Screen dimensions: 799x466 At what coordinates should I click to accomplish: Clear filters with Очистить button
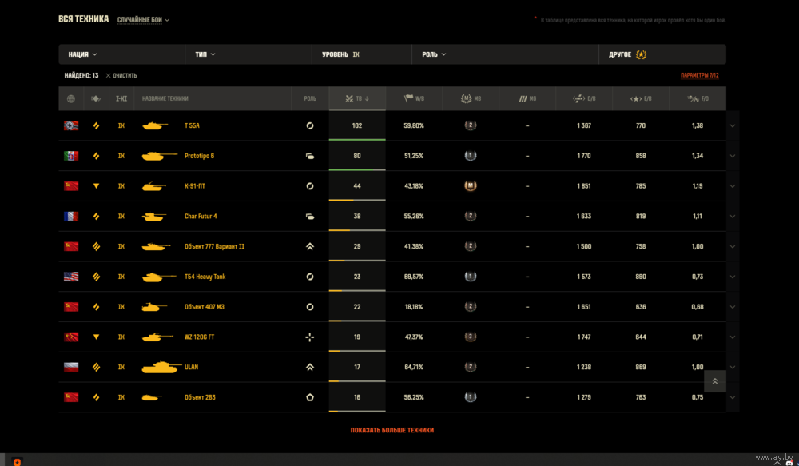[121, 75]
